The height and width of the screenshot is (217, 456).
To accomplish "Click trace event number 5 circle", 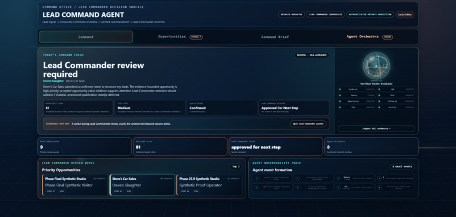I will 257,188.
